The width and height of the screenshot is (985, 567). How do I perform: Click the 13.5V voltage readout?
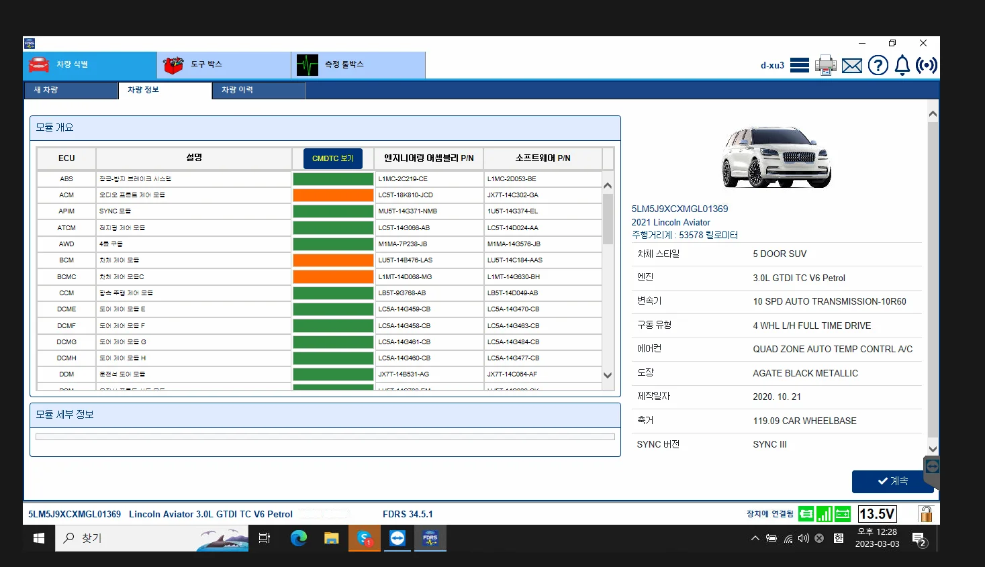877,514
